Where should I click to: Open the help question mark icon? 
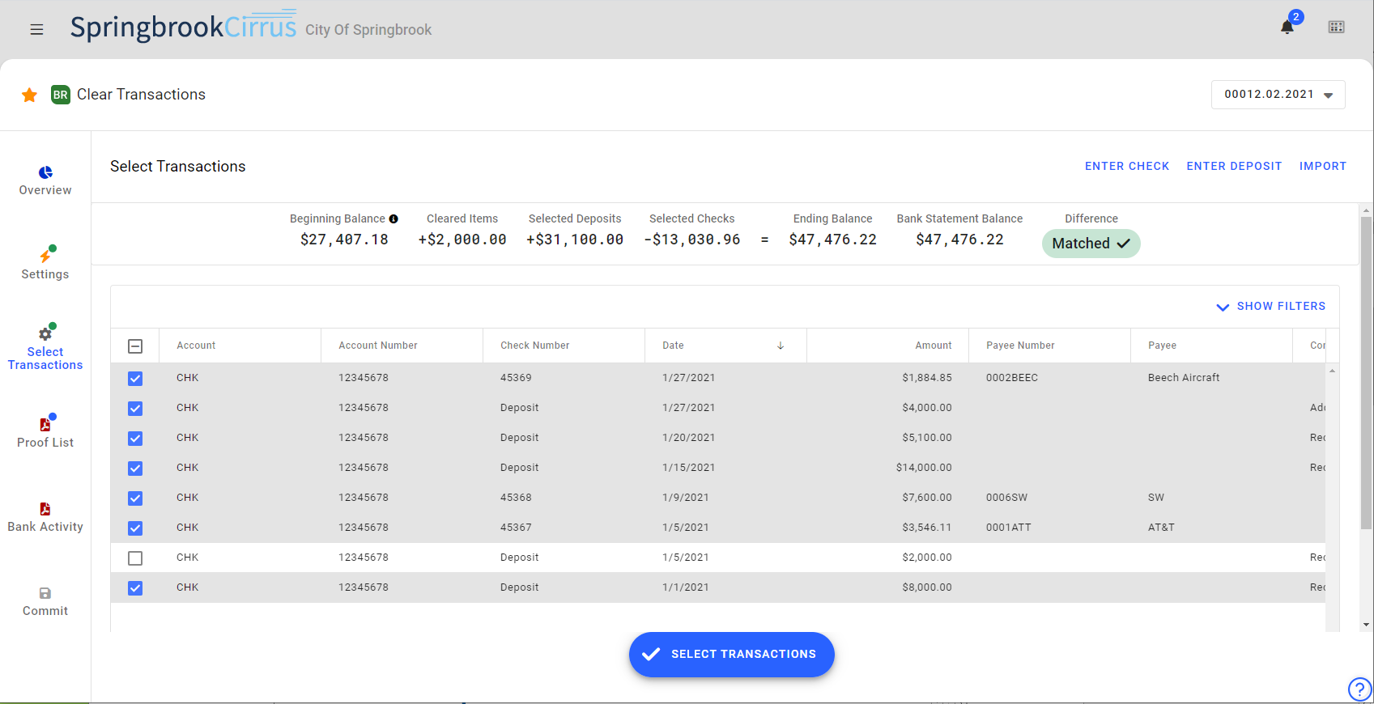(1359, 689)
